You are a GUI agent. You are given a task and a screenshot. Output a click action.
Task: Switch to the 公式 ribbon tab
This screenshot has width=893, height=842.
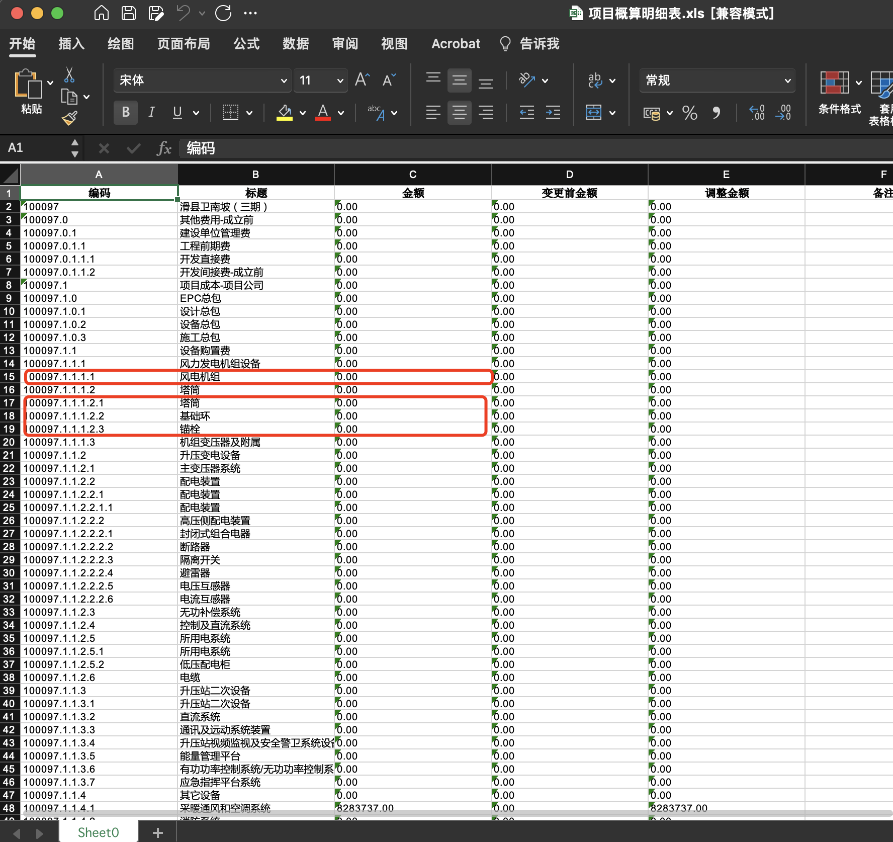pos(246,44)
